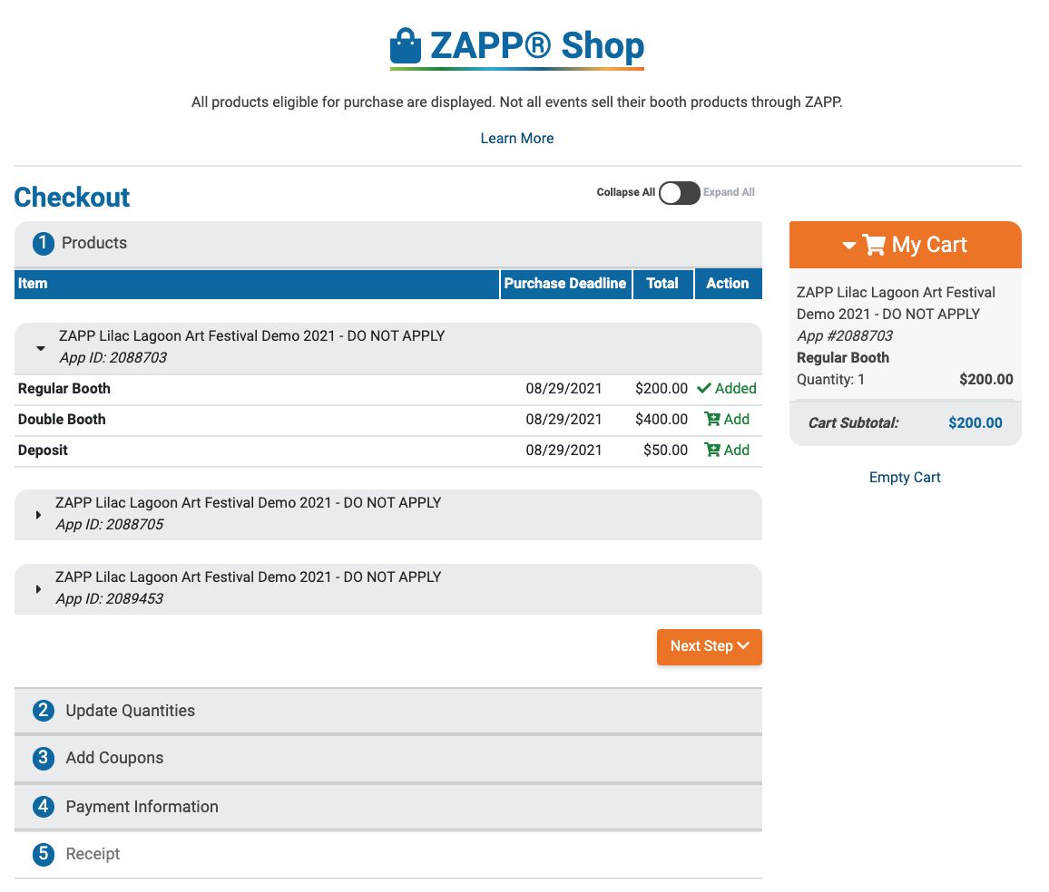Click the Deposit add-to-cart icon
The height and width of the screenshot is (892, 1049).
point(712,450)
